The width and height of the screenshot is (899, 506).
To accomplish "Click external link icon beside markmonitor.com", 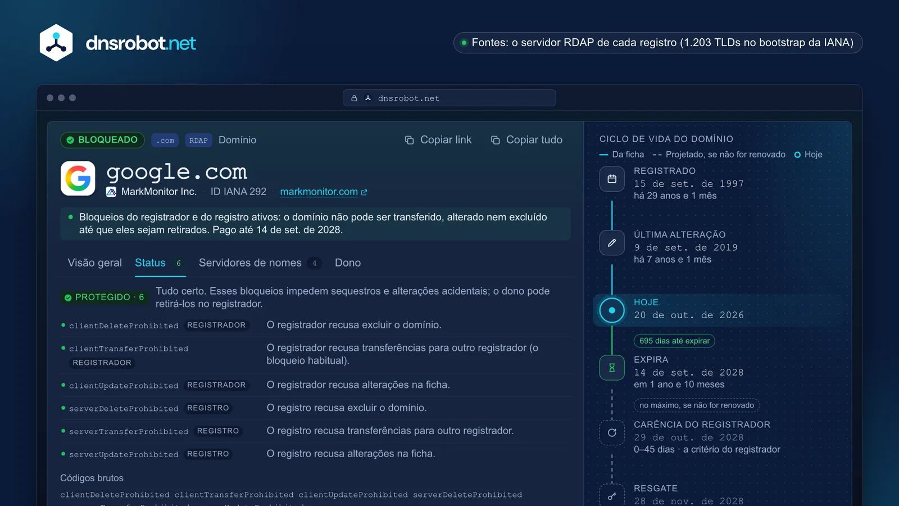I will pos(364,192).
